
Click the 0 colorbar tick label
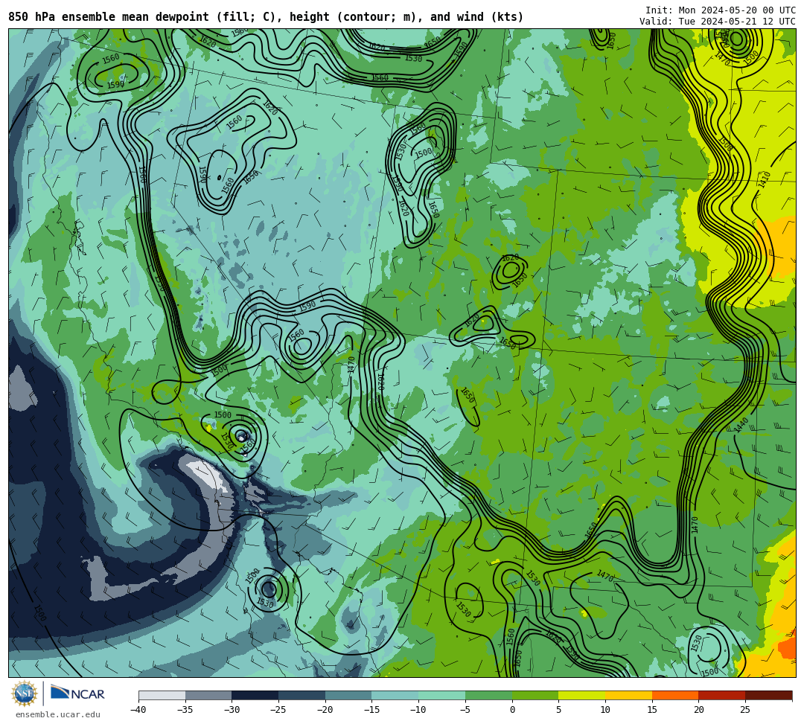(512, 710)
